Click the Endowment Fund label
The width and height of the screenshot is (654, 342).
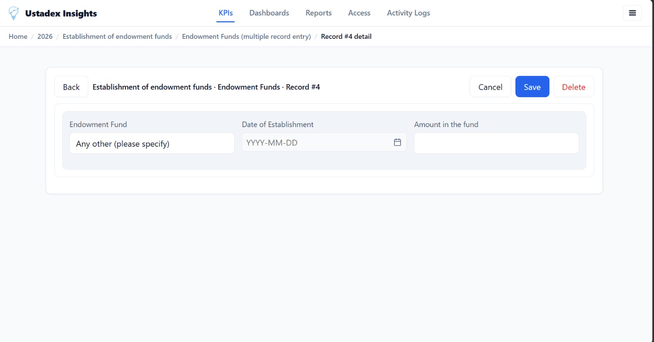point(98,125)
